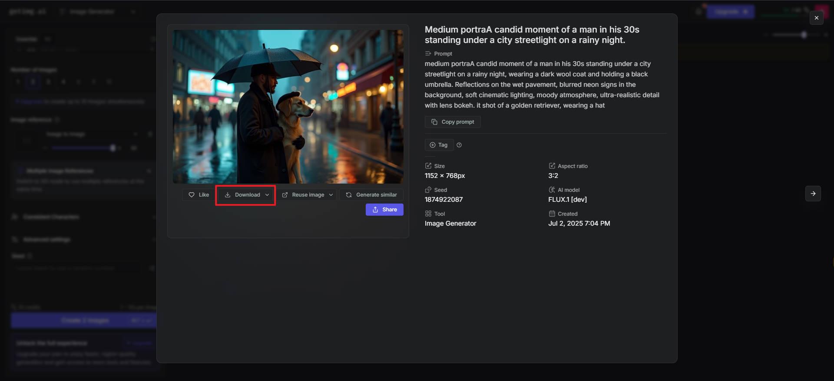Click the AI model icon

[552, 190]
